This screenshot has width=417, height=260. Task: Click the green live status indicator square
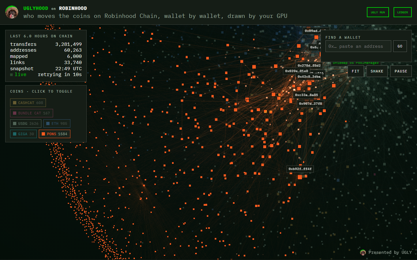[x=11, y=75]
